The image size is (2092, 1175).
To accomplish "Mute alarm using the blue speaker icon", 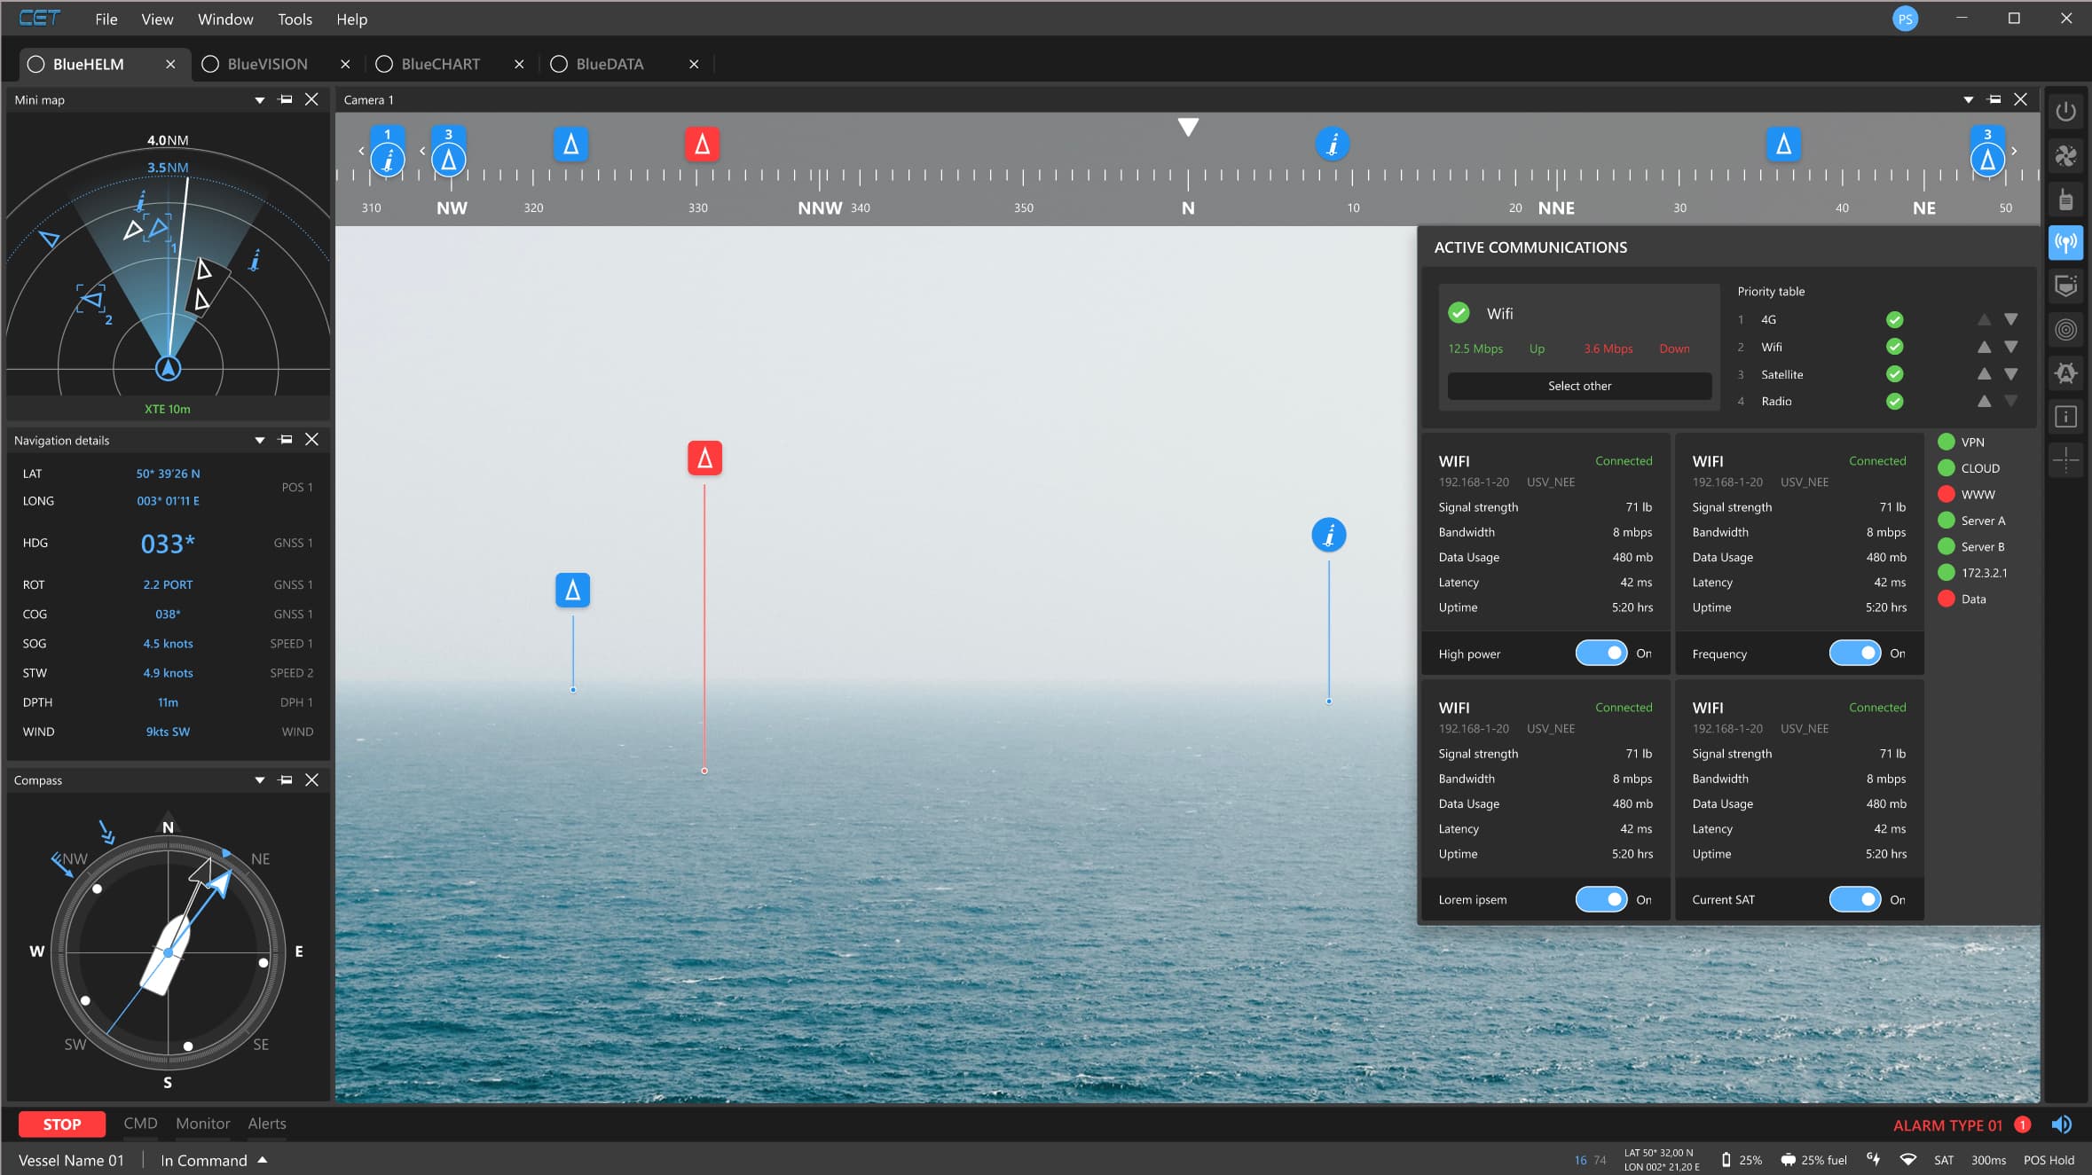I will pyautogui.click(x=2061, y=1124).
